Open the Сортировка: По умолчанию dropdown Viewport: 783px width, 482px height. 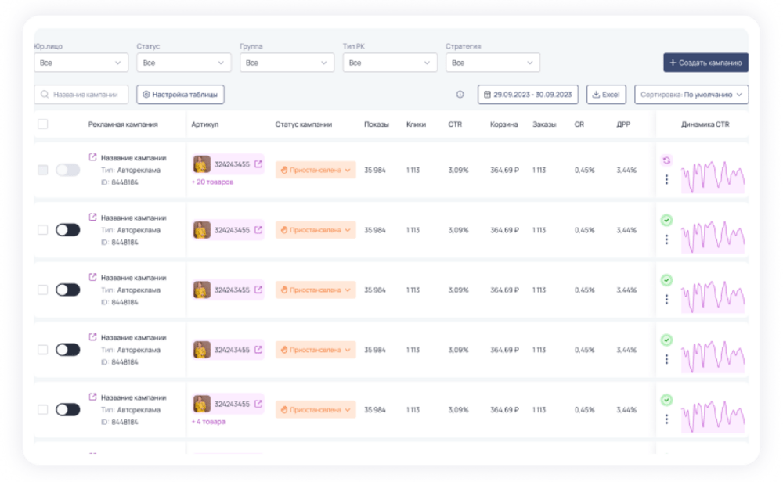691,95
